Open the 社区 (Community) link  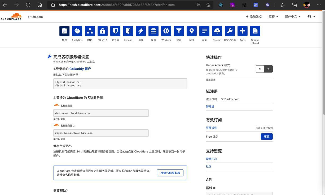pos(209,166)
